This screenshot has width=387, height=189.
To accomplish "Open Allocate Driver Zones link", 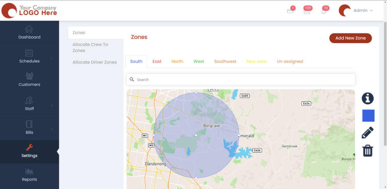I will 94,62.
